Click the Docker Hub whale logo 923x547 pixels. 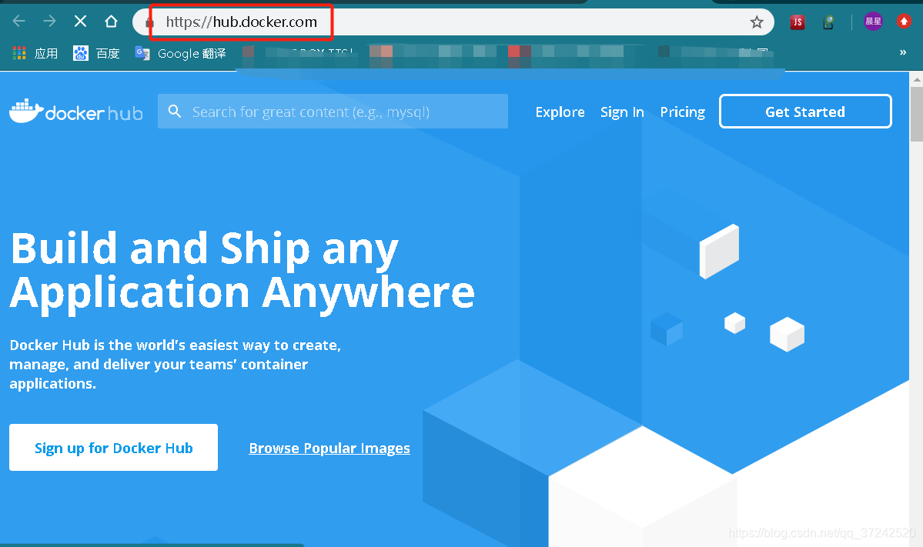pyautogui.click(x=76, y=111)
